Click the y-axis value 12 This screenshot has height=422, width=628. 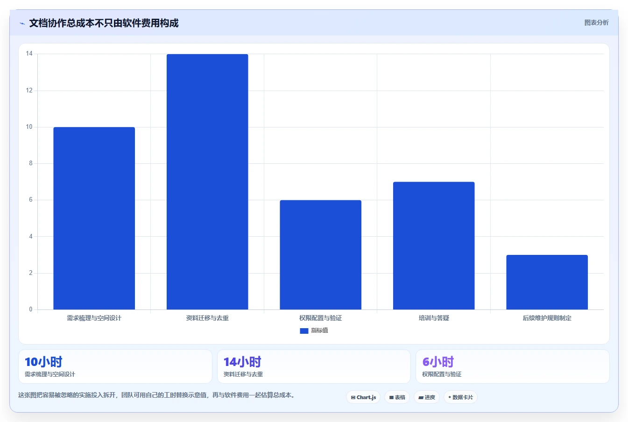pyautogui.click(x=29, y=90)
